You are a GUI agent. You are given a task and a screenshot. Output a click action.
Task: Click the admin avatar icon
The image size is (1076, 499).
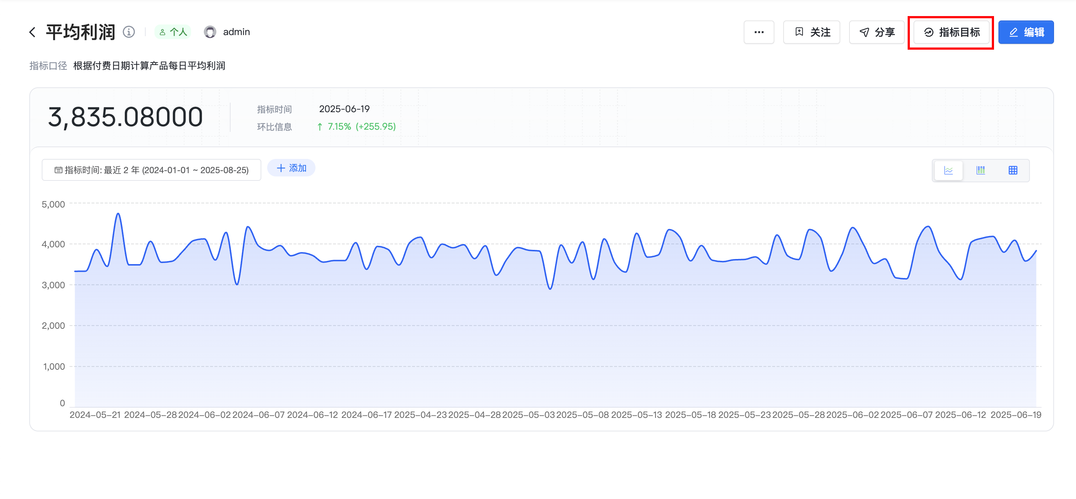210,32
